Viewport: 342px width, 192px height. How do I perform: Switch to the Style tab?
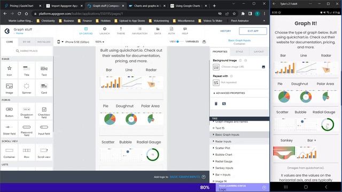click(239, 52)
